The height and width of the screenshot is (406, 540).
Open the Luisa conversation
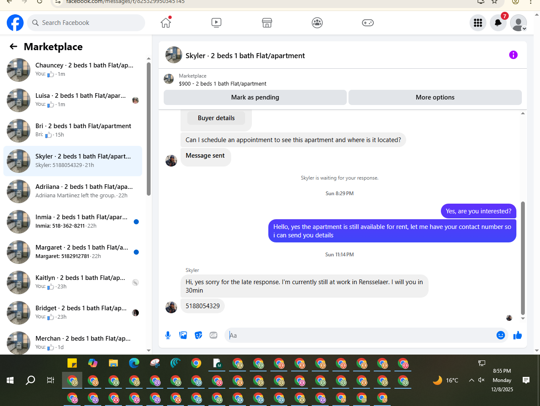point(73,100)
